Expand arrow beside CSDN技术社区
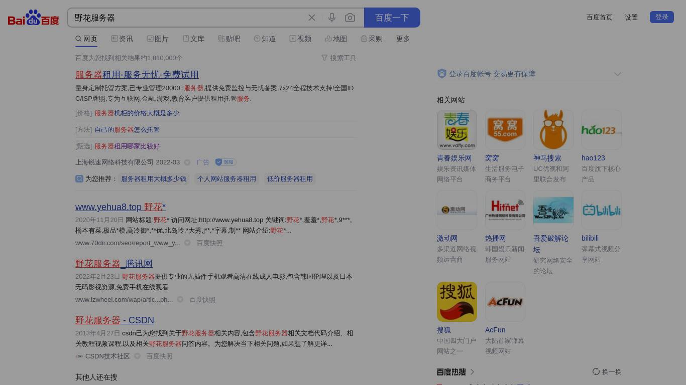 [x=137, y=356]
